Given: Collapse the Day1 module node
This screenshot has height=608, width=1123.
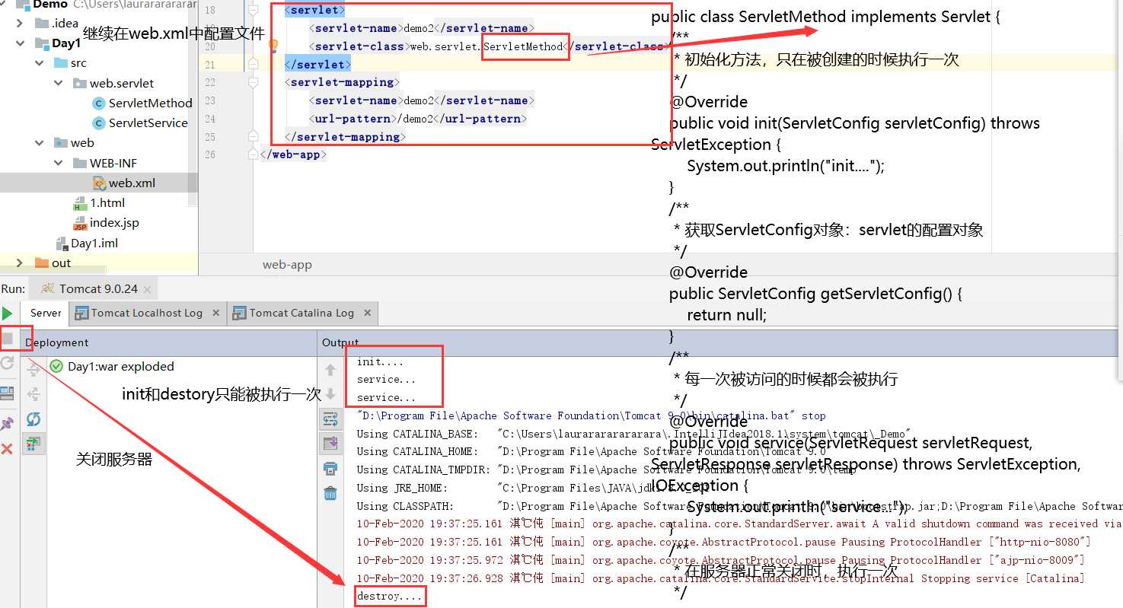Looking at the screenshot, I should (19, 43).
